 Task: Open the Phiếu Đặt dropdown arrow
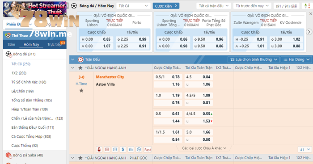click(x=30, y=24)
